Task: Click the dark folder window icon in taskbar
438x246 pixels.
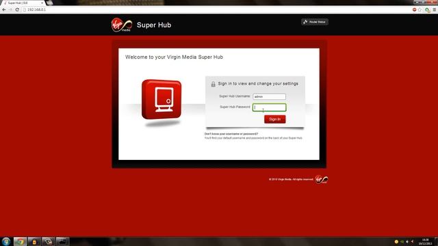Action: pos(62,241)
